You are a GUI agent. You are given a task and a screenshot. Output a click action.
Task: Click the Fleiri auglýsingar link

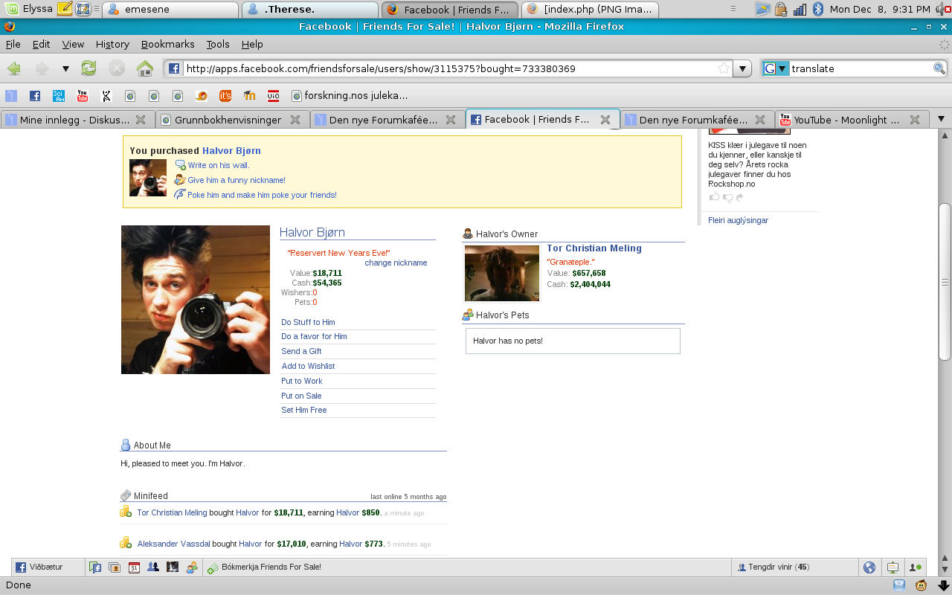pyautogui.click(x=738, y=220)
